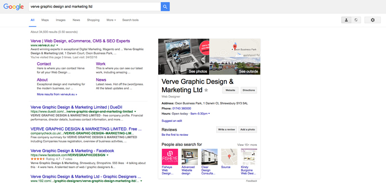Click the Source text link
386x183 pixels.
tap(226, 167)
